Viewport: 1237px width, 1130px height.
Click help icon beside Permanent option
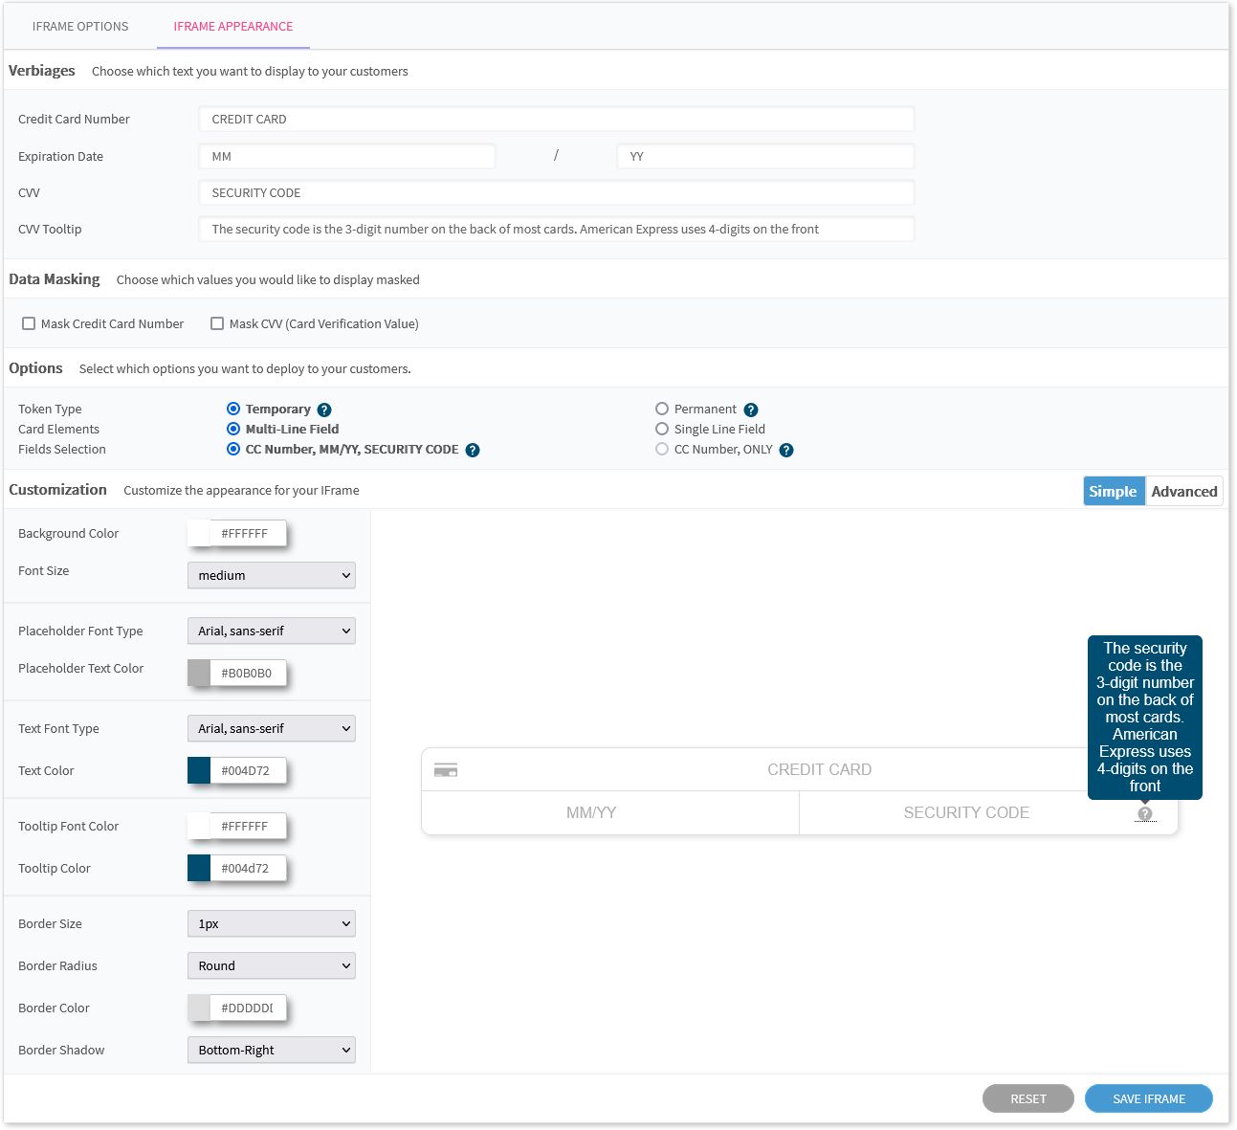tap(752, 409)
